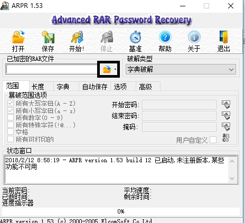This screenshot has height=223, width=245.
Task: Open the 帮助 help icon
Action: pos(165,38)
